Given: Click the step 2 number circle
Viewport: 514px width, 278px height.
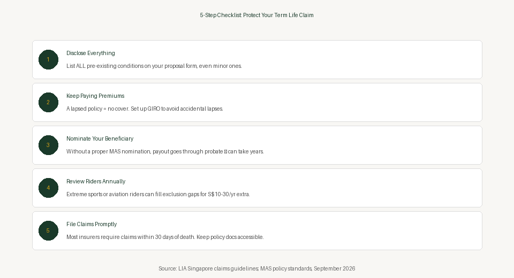Looking at the screenshot, I should point(48,103).
